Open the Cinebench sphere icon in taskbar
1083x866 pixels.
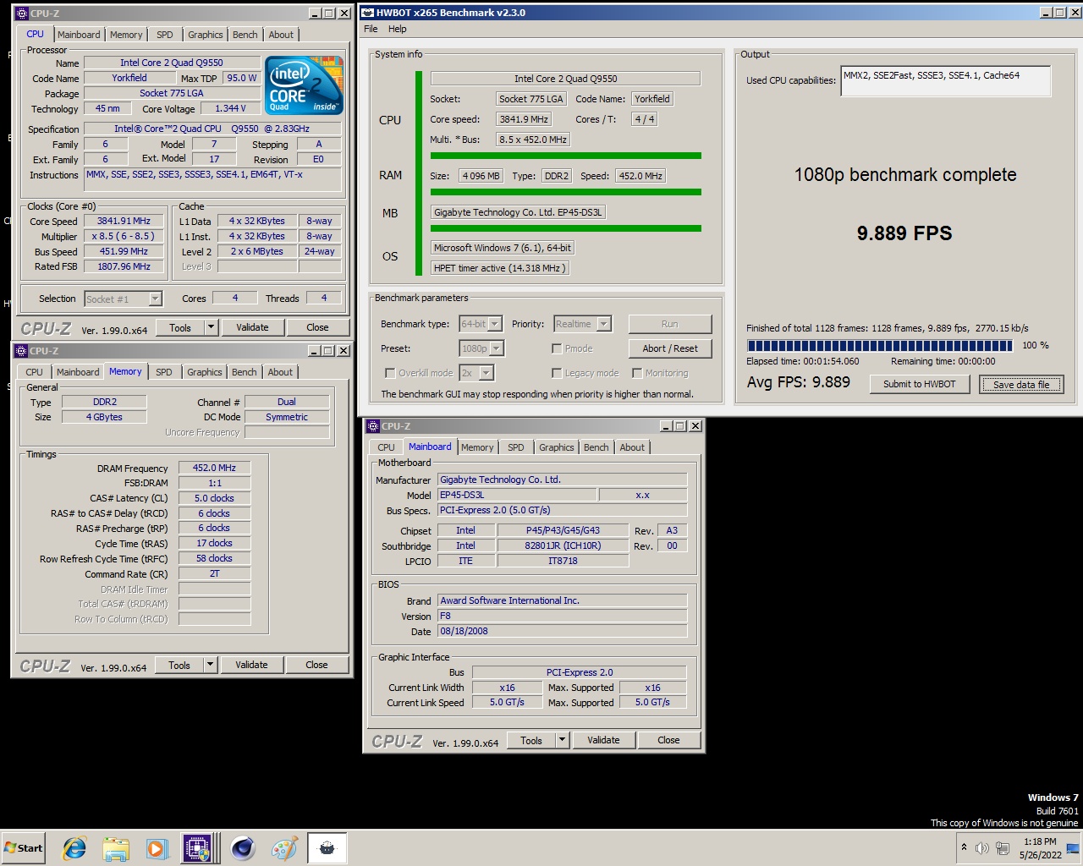coord(243,848)
